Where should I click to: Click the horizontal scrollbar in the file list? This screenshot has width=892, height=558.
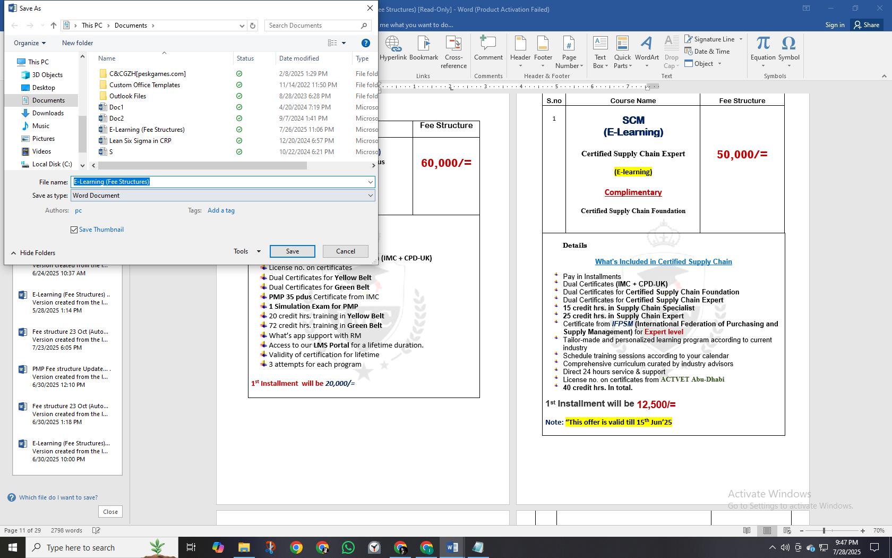pos(202,166)
